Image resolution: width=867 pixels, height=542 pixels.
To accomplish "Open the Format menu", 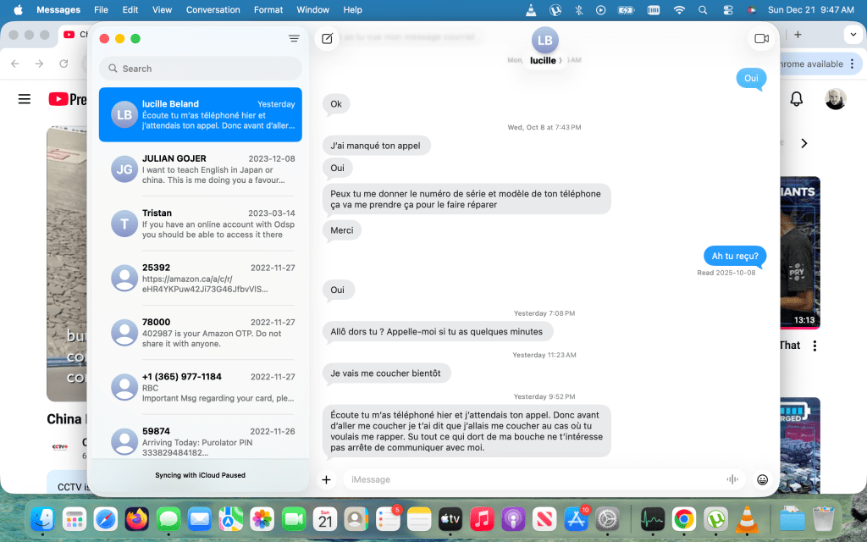I will 268,10.
